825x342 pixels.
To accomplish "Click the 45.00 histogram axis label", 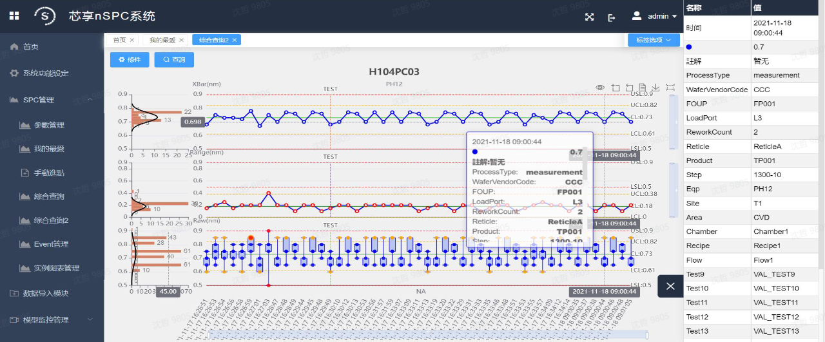I will pyautogui.click(x=168, y=291).
